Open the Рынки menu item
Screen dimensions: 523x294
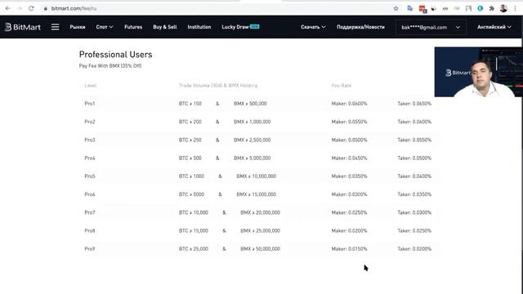78,27
